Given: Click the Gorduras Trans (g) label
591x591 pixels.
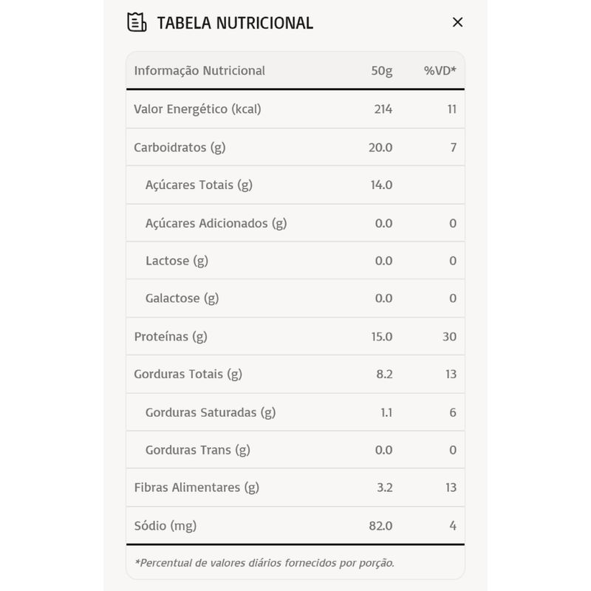Looking at the screenshot, I should 198,450.
